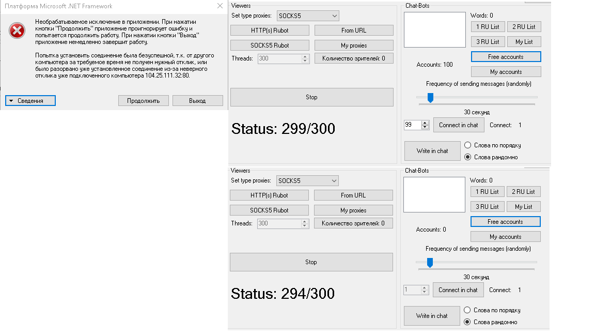
Task: Open the bottom proxy type SOCKS5 dropdown
Action: tap(307, 181)
